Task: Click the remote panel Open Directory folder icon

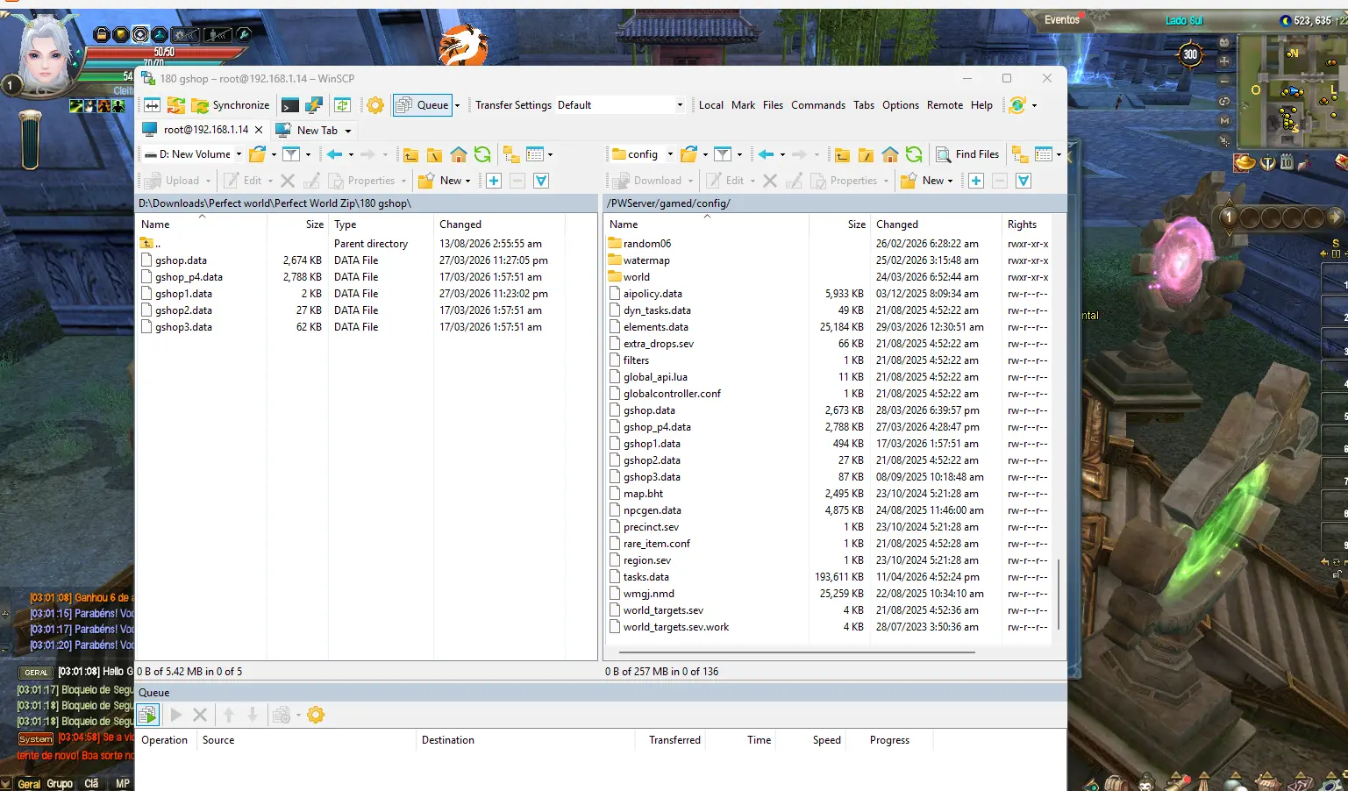Action: (x=688, y=154)
